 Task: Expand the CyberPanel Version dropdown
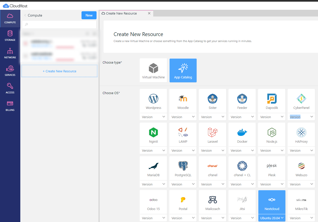pos(301,117)
